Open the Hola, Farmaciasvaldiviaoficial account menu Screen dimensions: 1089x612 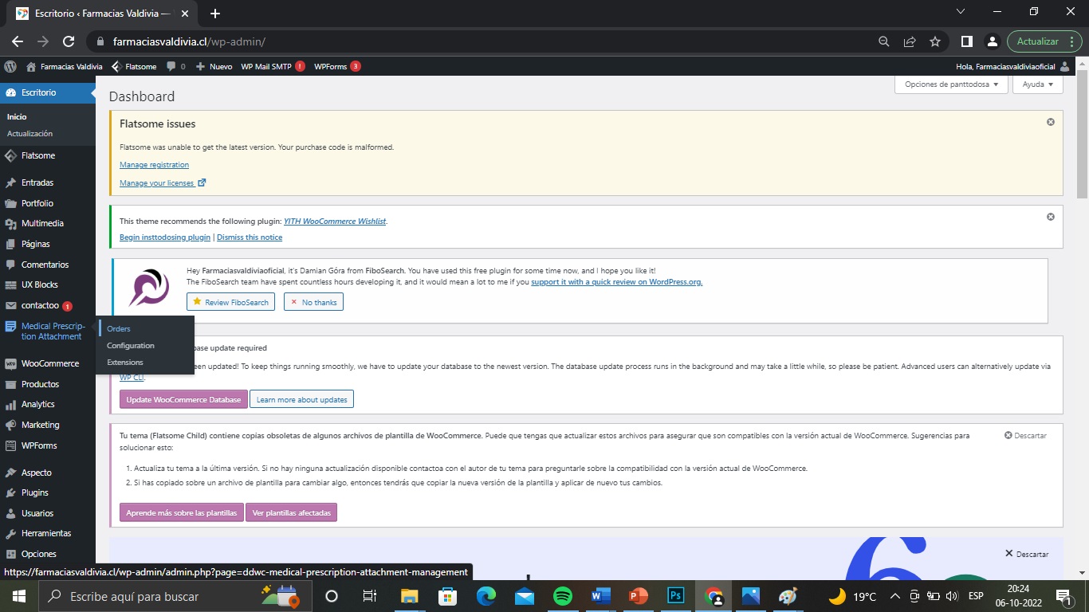pyautogui.click(x=1012, y=67)
